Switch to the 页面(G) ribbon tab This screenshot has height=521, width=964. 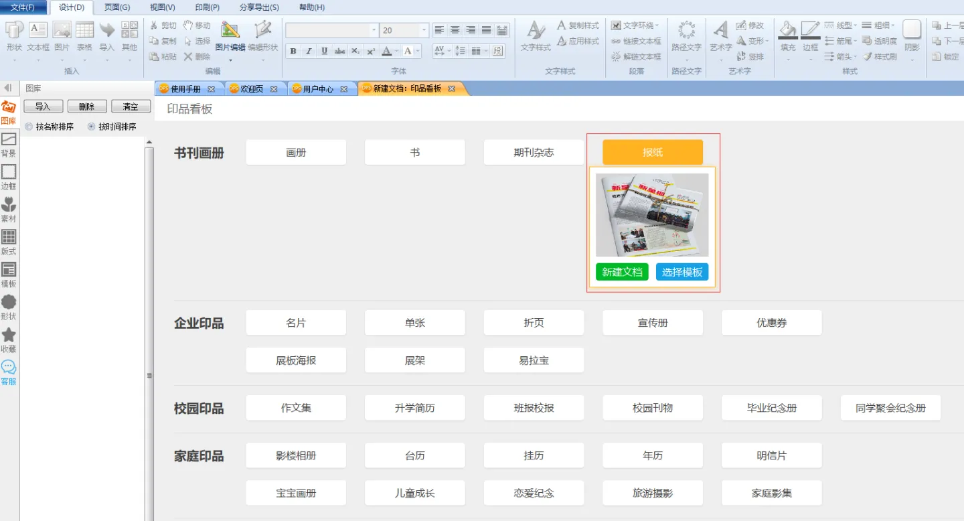pos(117,7)
